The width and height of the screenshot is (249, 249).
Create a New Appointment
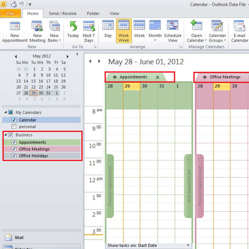tap(15, 31)
